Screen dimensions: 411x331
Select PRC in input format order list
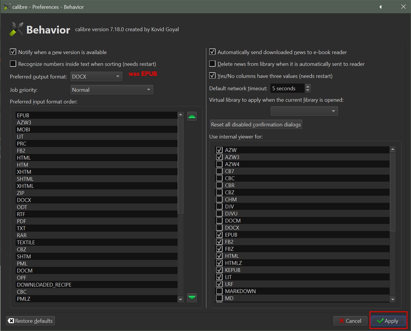97,143
